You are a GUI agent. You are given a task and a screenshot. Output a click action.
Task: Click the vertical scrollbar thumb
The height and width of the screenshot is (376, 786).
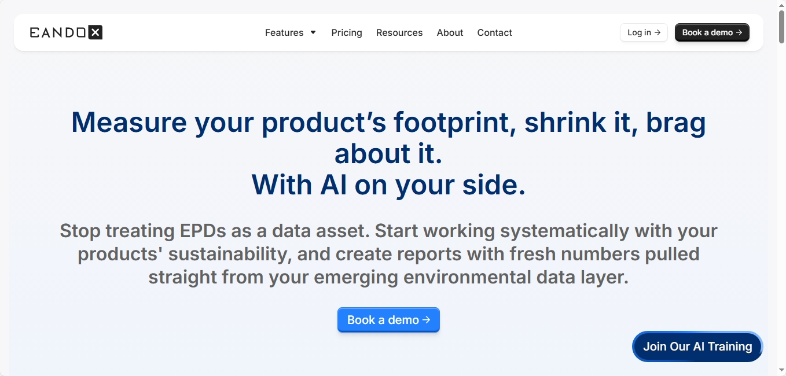[781, 26]
